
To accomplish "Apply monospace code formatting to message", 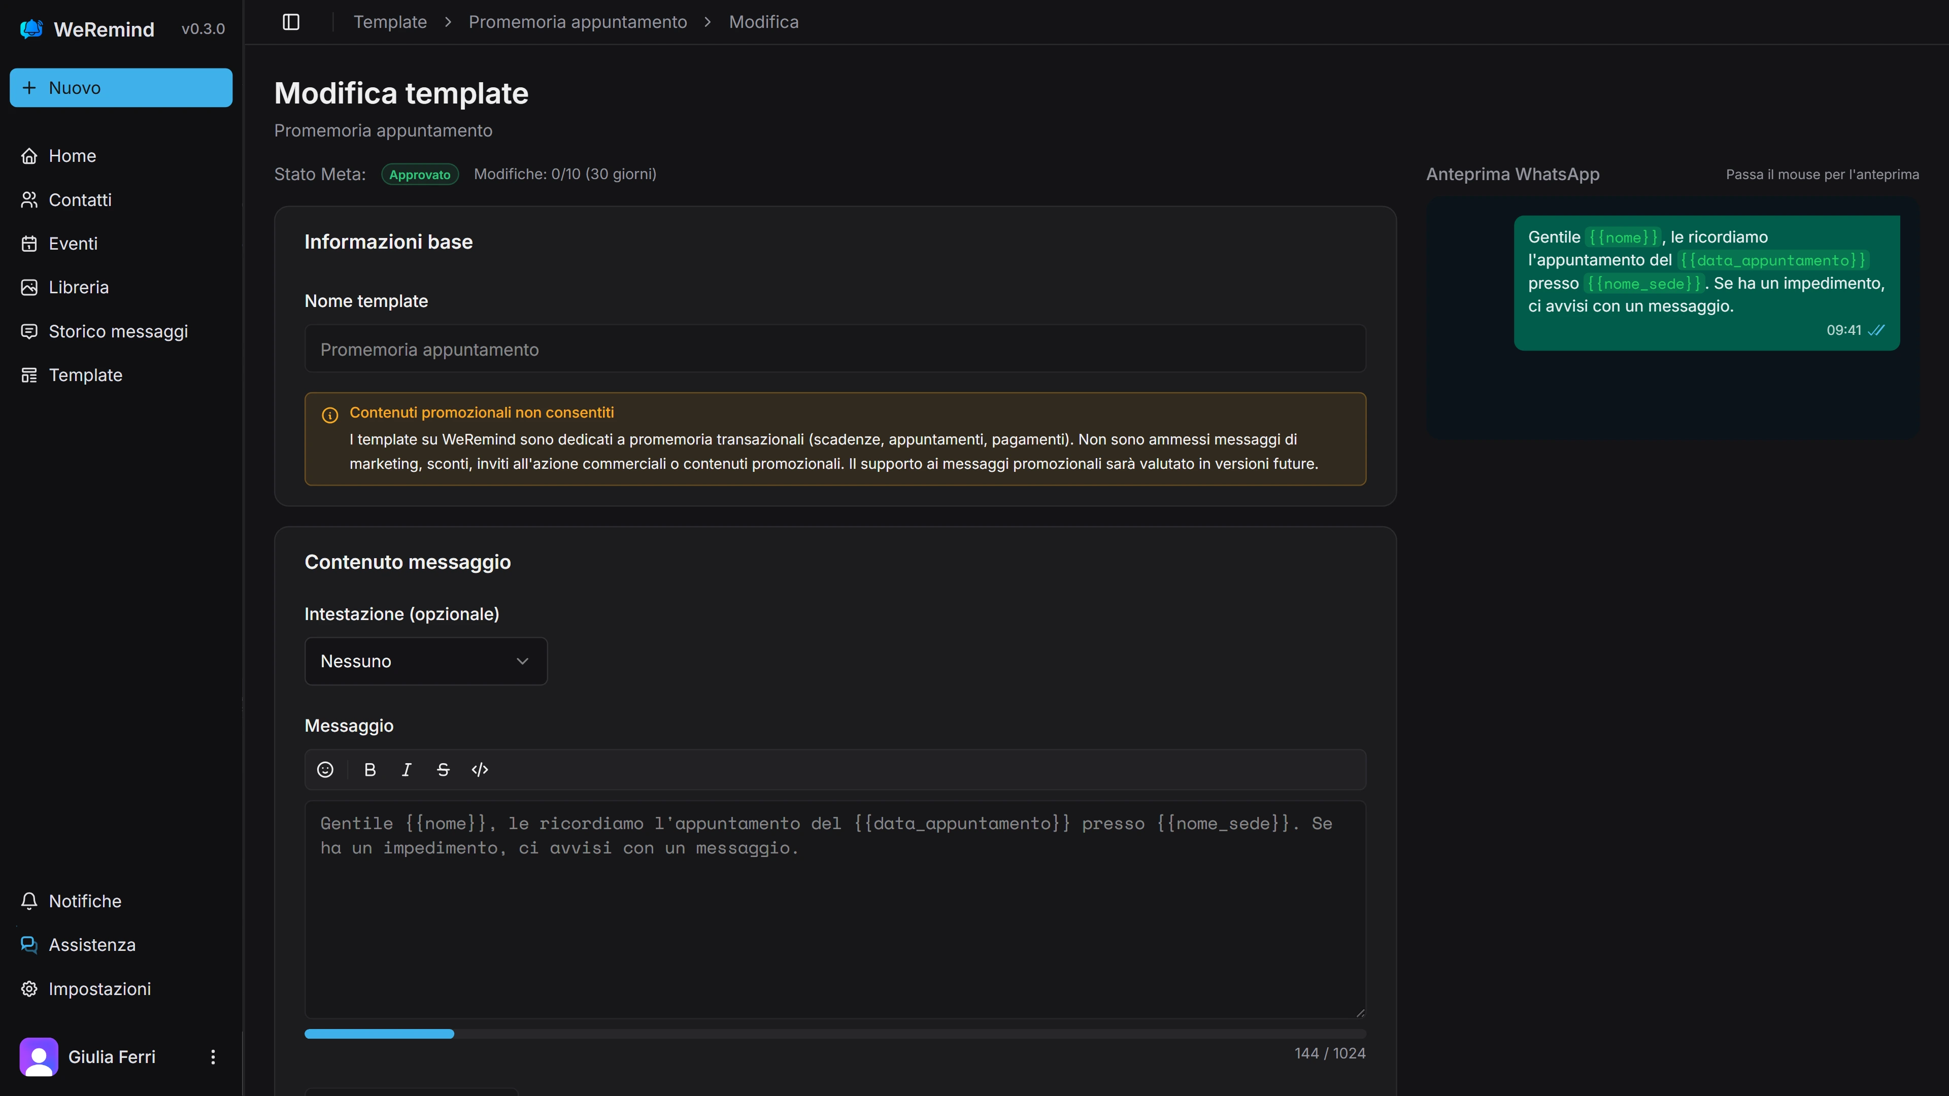I will pyautogui.click(x=480, y=769).
